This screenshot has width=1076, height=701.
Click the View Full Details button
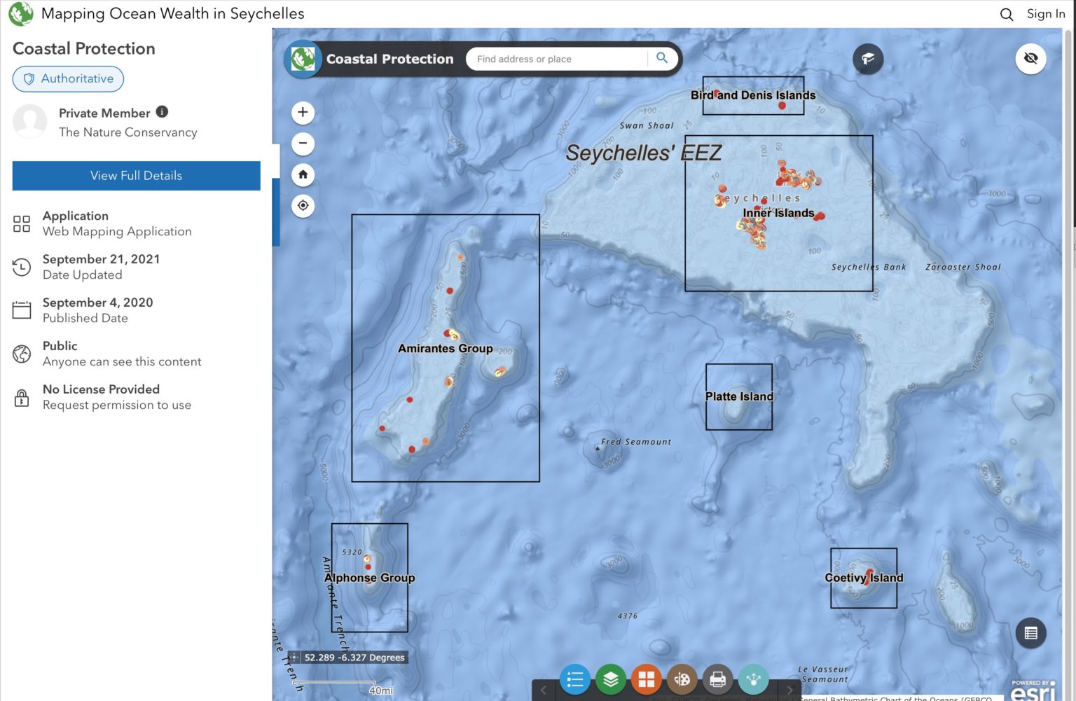(136, 176)
